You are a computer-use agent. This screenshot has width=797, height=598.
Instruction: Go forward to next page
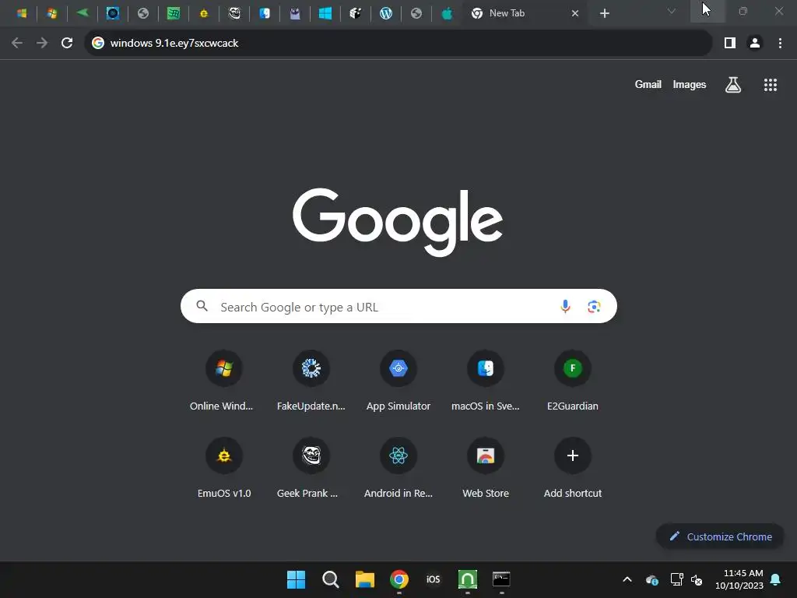(42, 44)
